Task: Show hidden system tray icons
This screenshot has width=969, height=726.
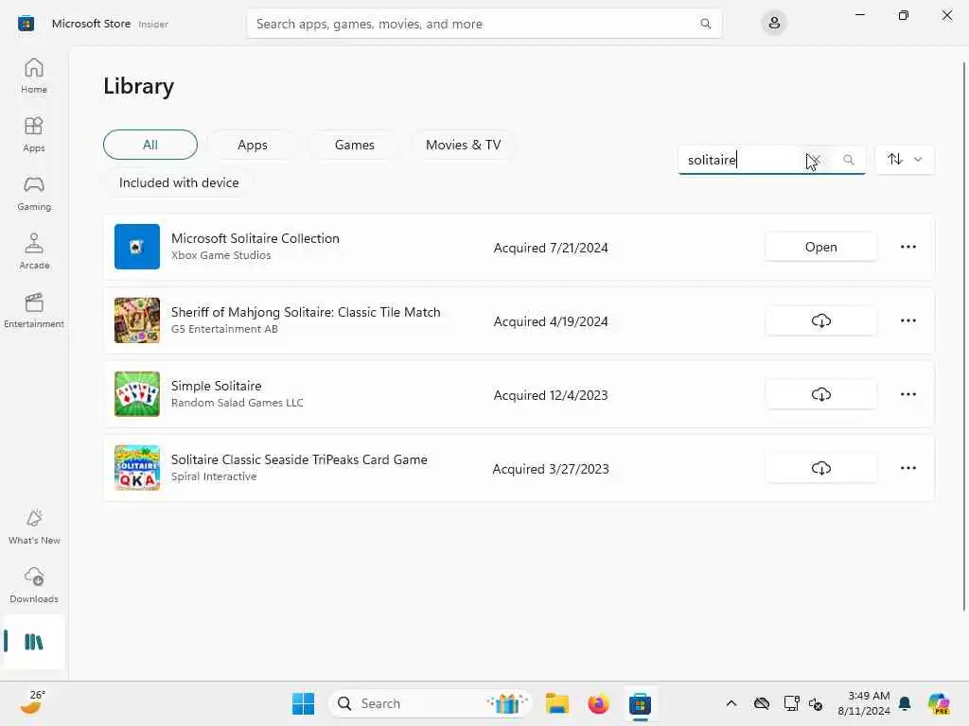Action: tap(731, 703)
